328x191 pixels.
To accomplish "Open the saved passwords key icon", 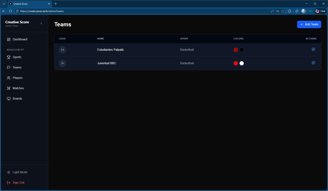I will click(272, 11).
